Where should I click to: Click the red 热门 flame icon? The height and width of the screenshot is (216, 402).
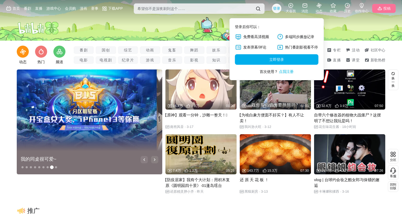tap(41, 52)
